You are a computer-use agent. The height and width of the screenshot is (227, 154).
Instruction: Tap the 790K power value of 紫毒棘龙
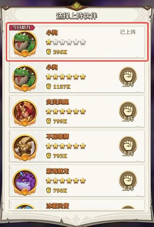(x=60, y=190)
